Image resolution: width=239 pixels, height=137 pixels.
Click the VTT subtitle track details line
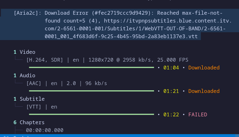[x=42, y=107]
